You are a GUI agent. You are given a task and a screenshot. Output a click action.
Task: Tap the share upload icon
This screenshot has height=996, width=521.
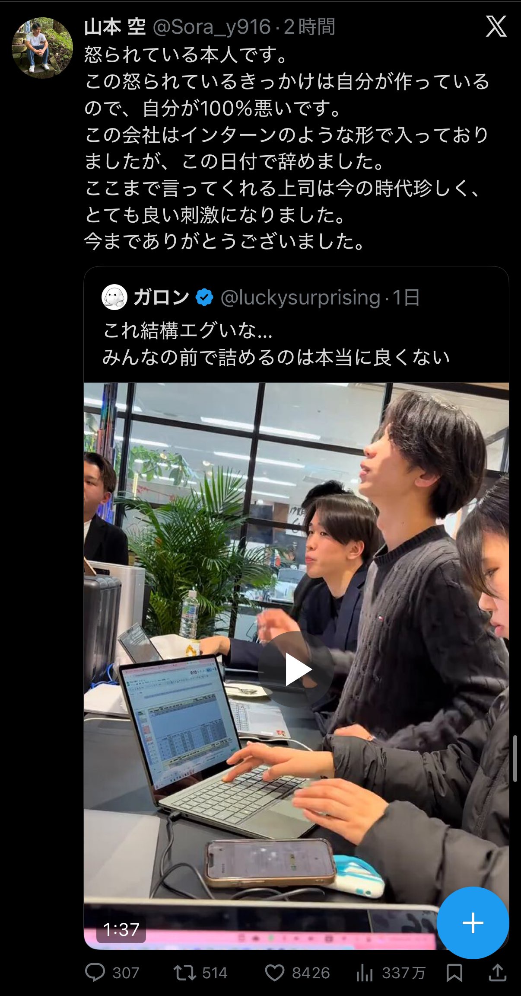click(497, 973)
